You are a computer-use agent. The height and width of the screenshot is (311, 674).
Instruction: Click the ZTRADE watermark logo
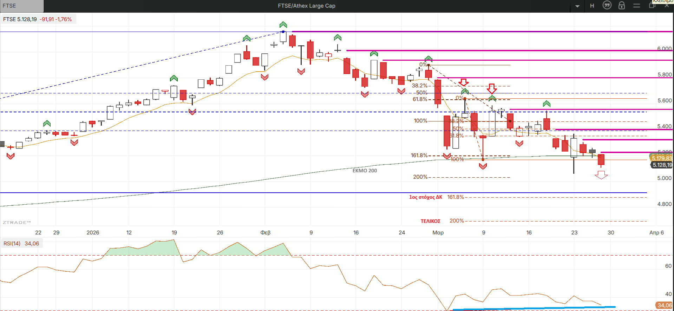point(17,223)
